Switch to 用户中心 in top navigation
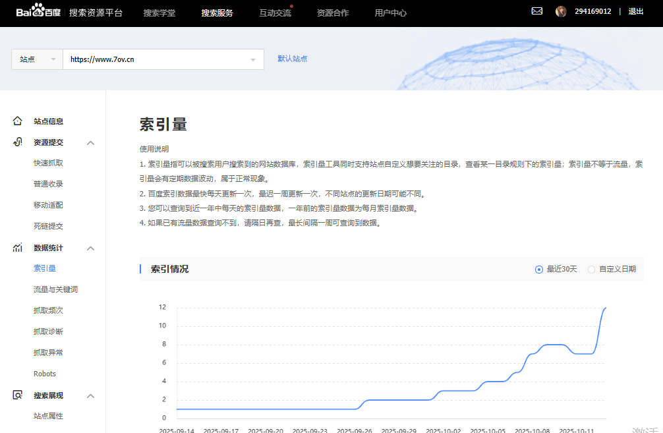This screenshot has width=663, height=433. [389, 13]
